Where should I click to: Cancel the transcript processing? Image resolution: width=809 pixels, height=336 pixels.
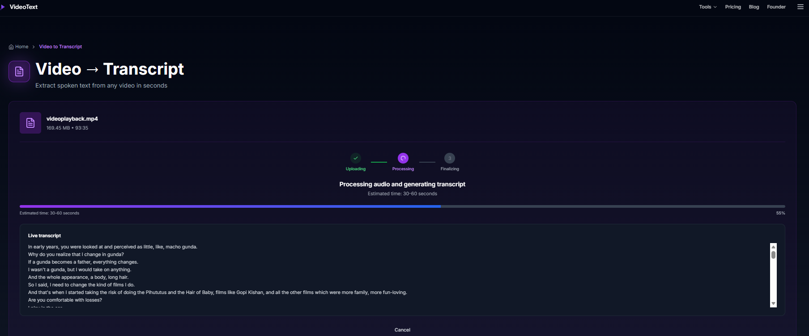coord(402,330)
